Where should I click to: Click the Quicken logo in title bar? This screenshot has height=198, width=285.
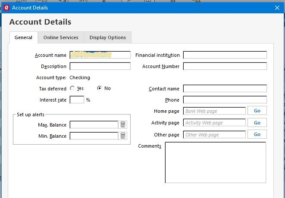click(x=6, y=8)
